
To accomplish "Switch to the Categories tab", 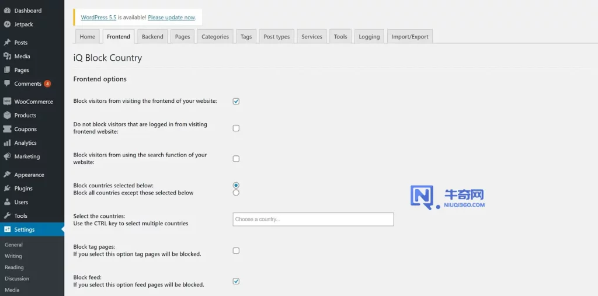I will tap(215, 37).
